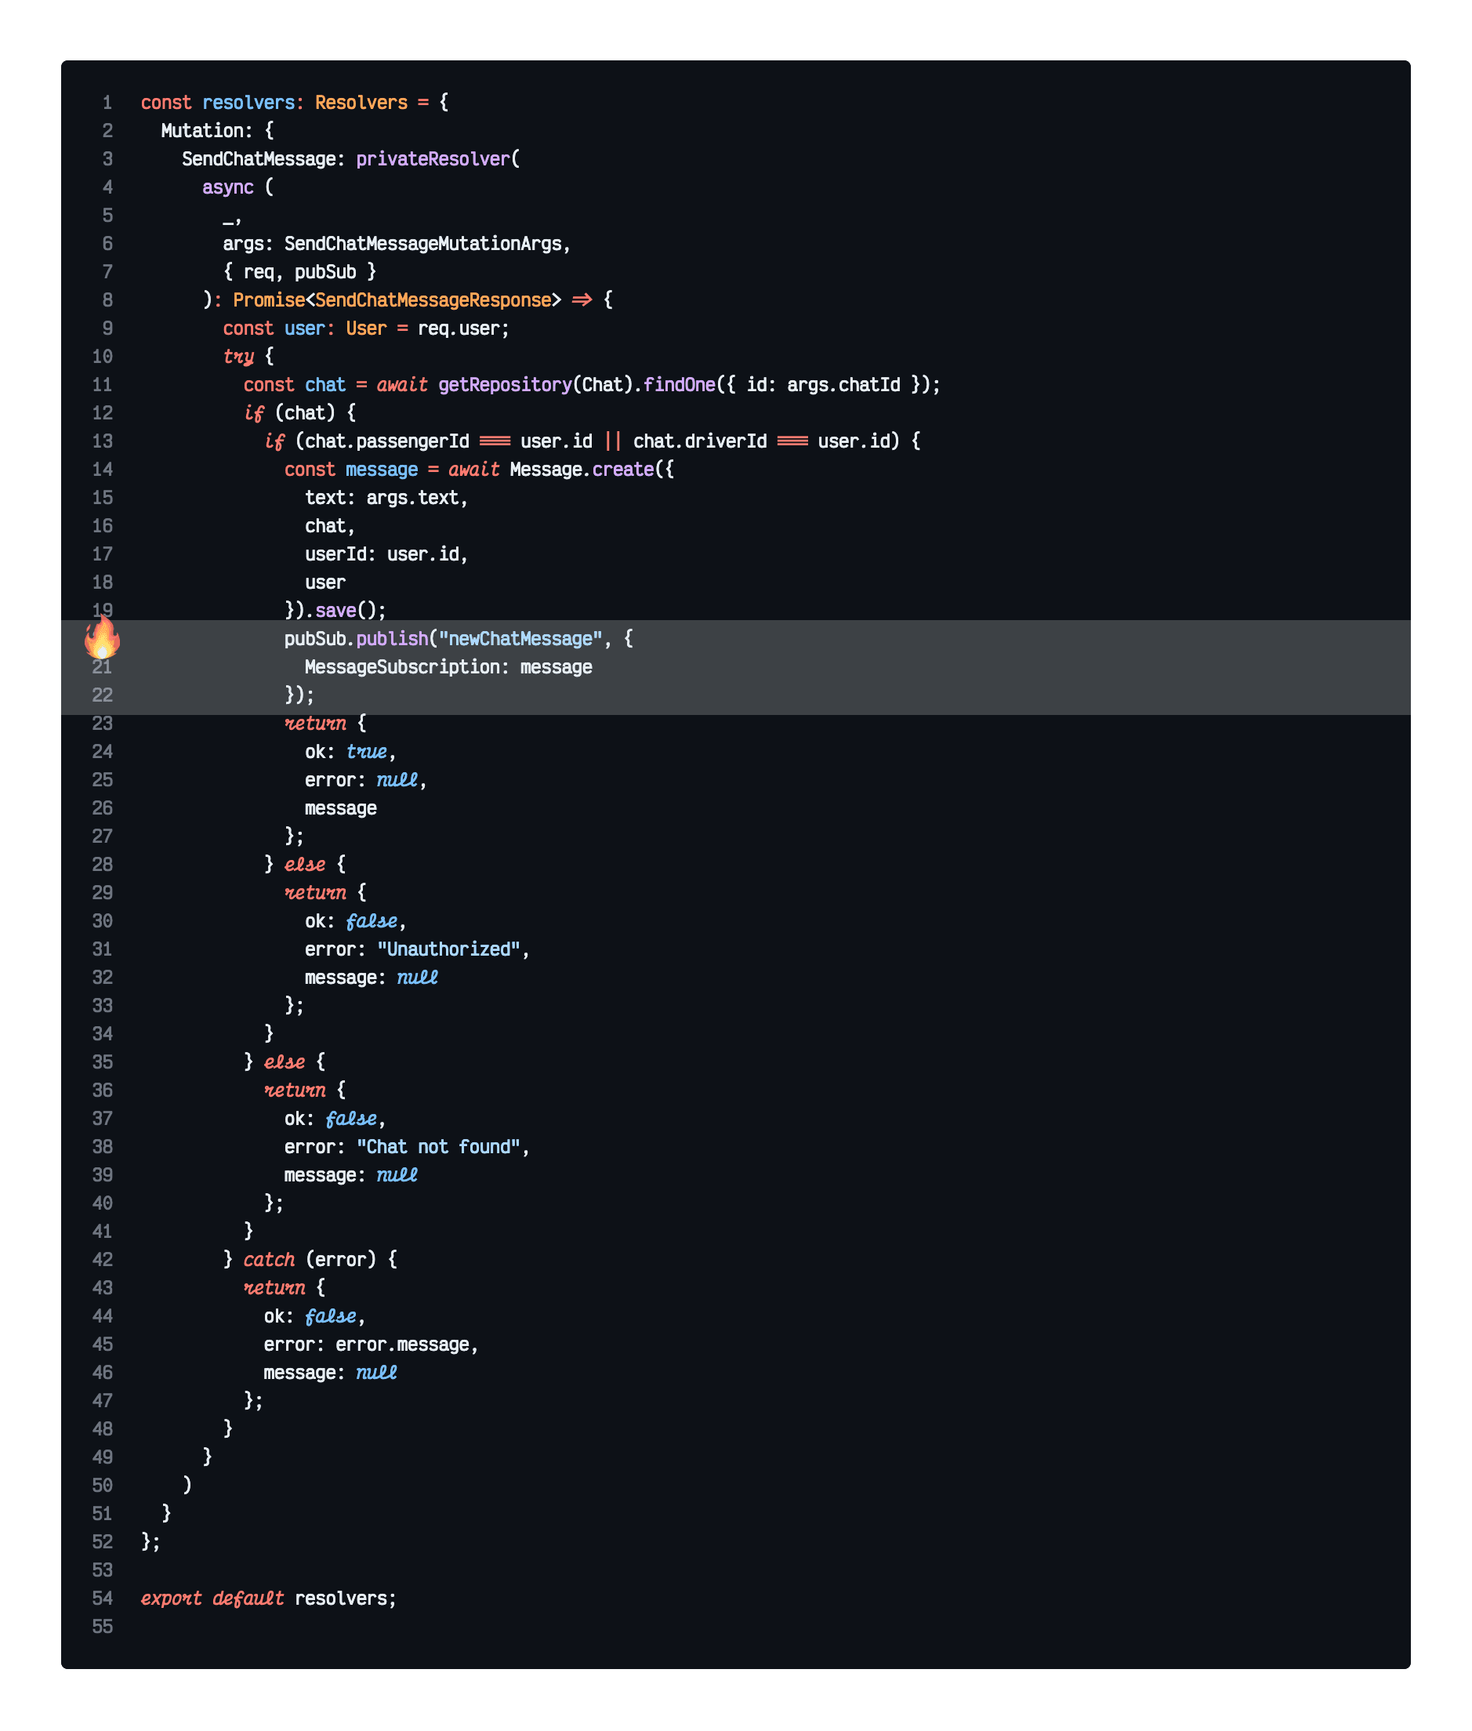Viewport: 1472px width, 1731px height.
Task: Click the "newChatMessage" string
Action: [x=520, y=639]
